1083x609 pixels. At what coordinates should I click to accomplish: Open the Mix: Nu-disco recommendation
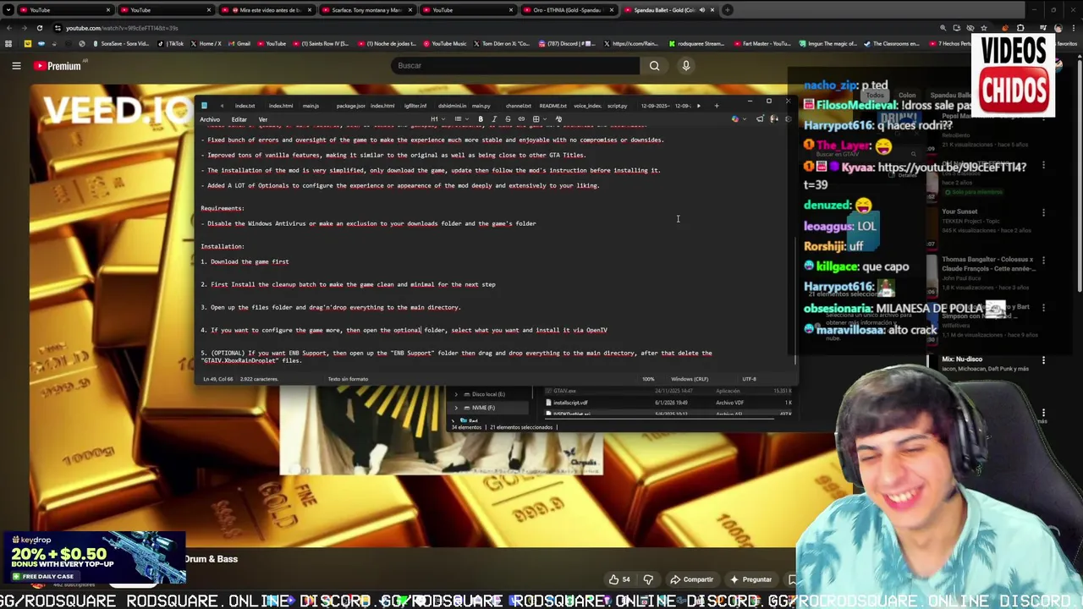tap(961, 359)
